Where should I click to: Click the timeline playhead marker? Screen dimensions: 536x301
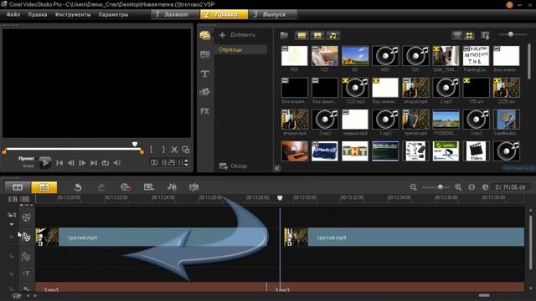pos(280,198)
